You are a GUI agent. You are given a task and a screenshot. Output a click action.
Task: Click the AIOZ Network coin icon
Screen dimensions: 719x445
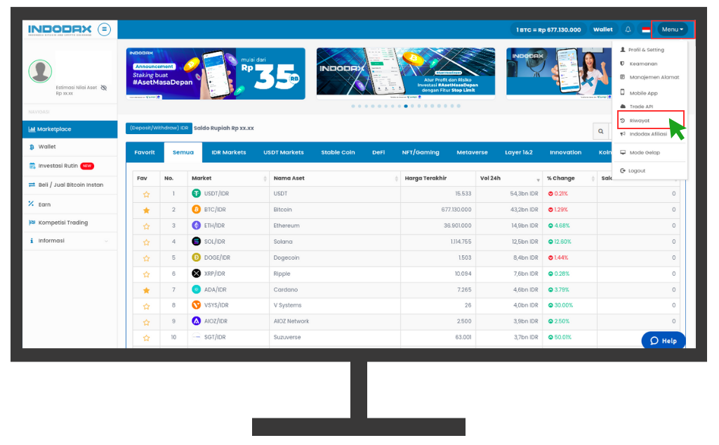(197, 321)
